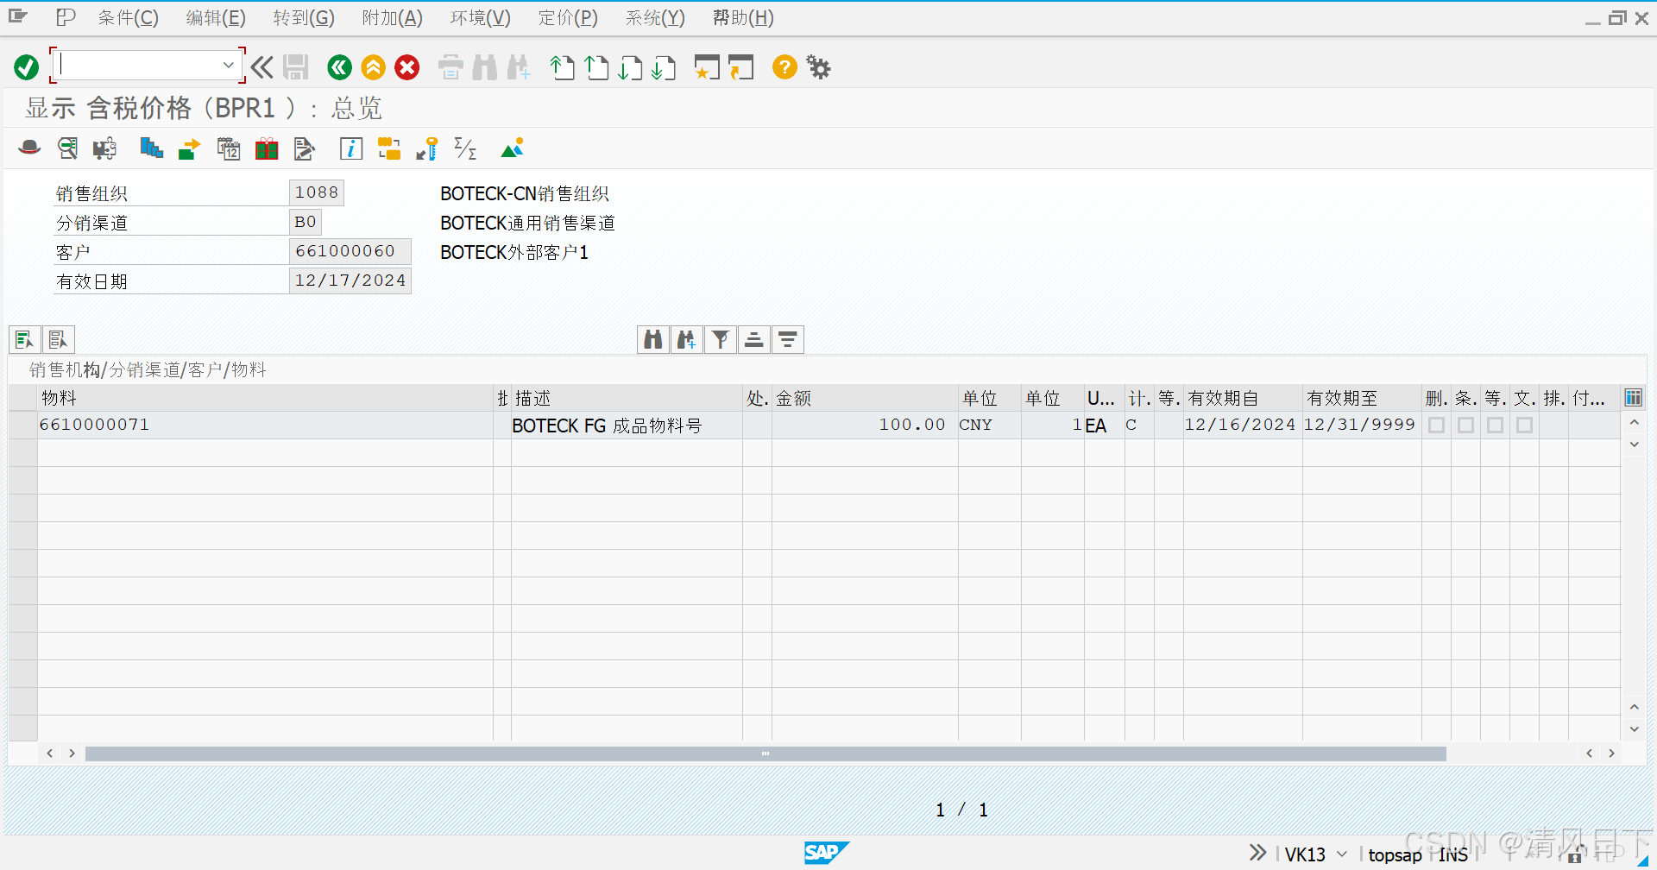Click the 描述 column header

[x=627, y=398]
